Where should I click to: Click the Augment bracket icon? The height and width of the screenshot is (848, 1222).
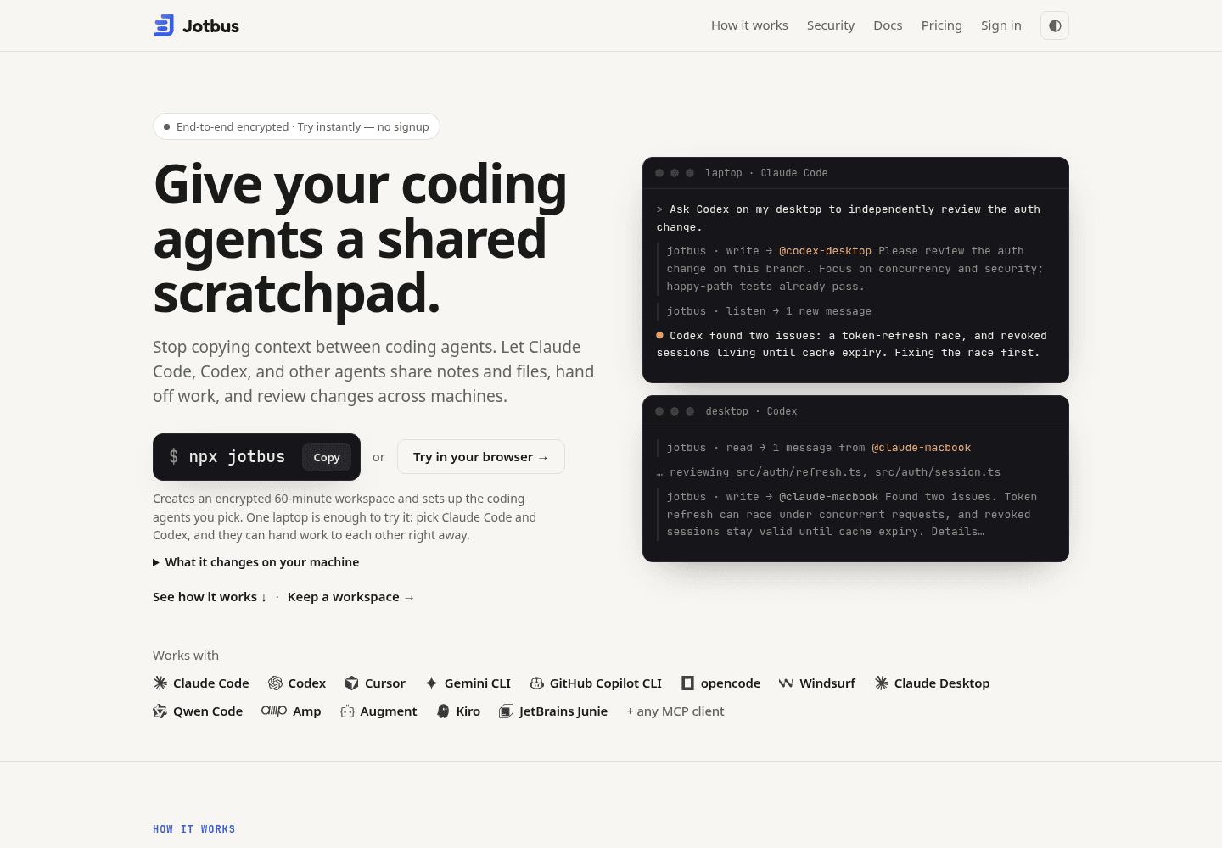click(347, 711)
